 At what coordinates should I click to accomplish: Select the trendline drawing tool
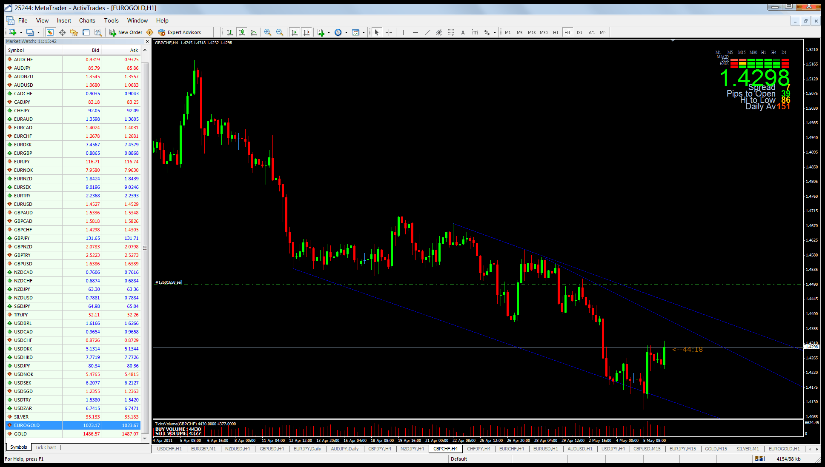(x=427, y=32)
